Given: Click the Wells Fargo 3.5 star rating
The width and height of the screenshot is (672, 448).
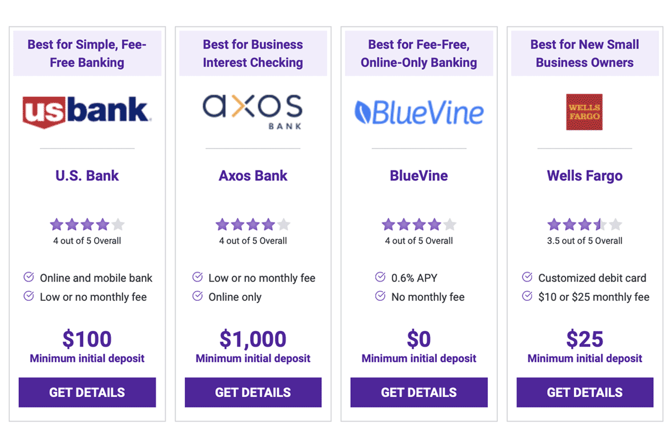Looking at the screenshot, I should pyautogui.click(x=585, y=225).
